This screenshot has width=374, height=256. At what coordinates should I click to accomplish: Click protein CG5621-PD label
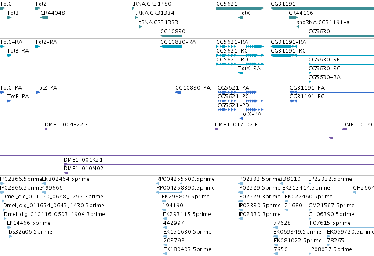233,105
